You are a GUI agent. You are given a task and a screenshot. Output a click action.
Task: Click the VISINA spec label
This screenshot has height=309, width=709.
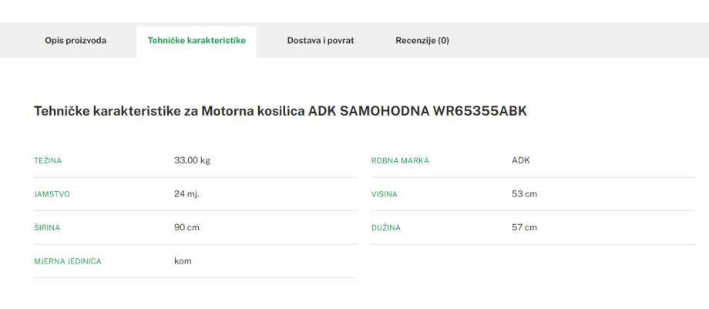(385, 194)
